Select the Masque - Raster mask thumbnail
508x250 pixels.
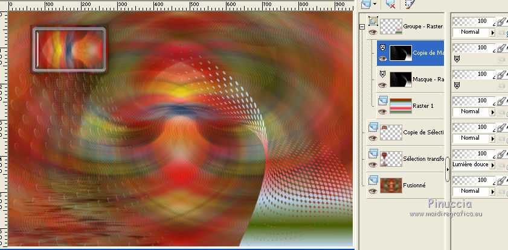point(400,80)
